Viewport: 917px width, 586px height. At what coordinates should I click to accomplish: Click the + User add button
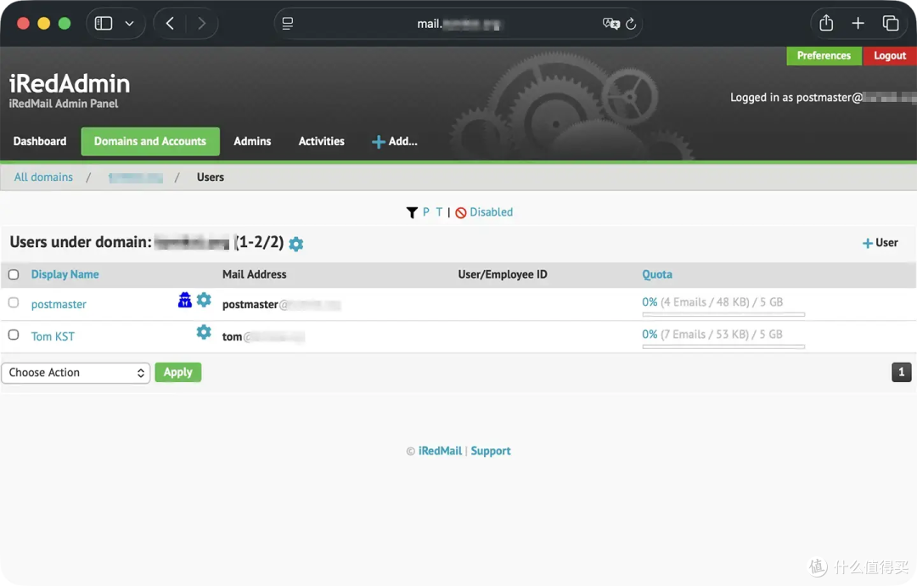[x=880, y=243]
